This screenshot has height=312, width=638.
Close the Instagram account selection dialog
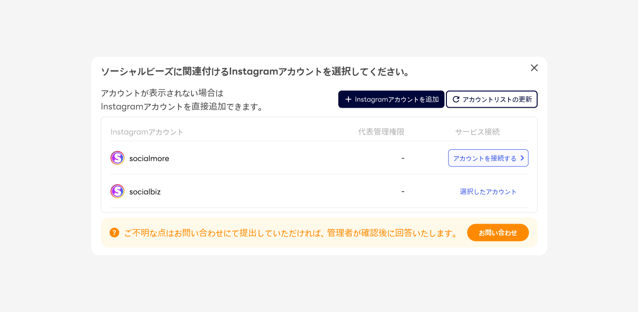[x=534, y=68]
